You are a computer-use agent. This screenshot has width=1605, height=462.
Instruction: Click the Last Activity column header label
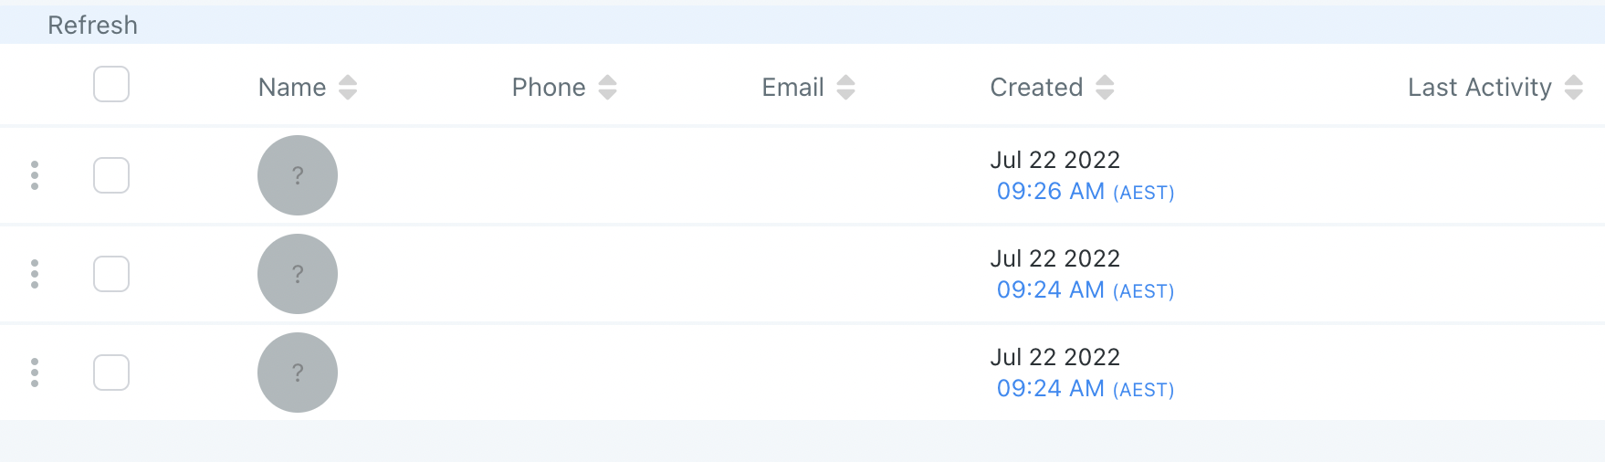[1480, 88]
